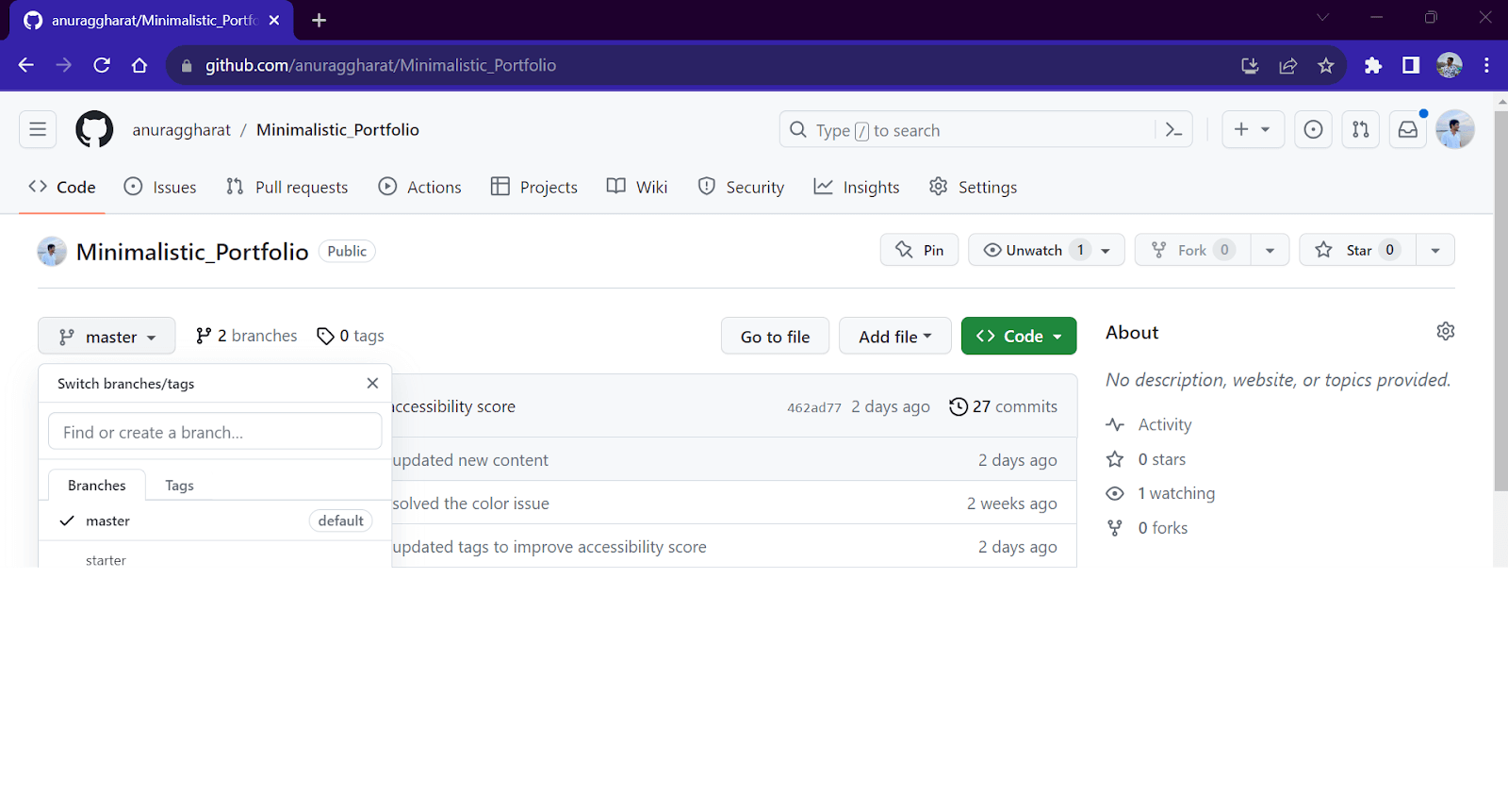Open the command palette icon

[x=1173, y=130]
